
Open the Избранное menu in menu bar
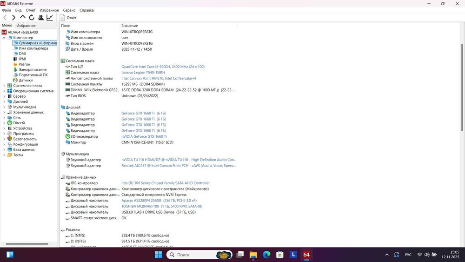(49, 10)
